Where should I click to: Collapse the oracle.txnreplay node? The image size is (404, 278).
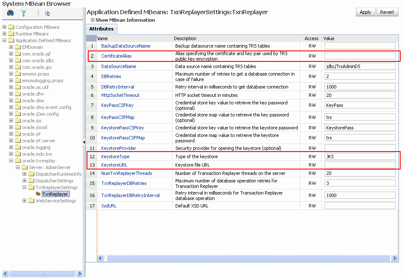11,160
